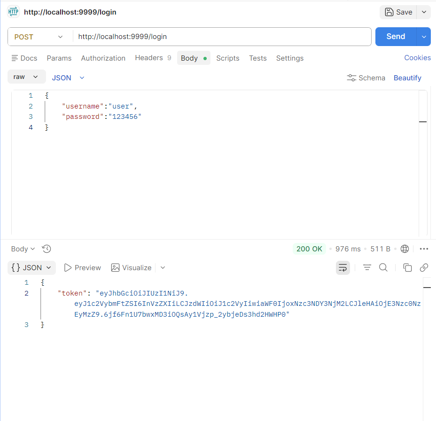Open search in the response body
Screen dimensions: 436x421
tap(383, 267)
